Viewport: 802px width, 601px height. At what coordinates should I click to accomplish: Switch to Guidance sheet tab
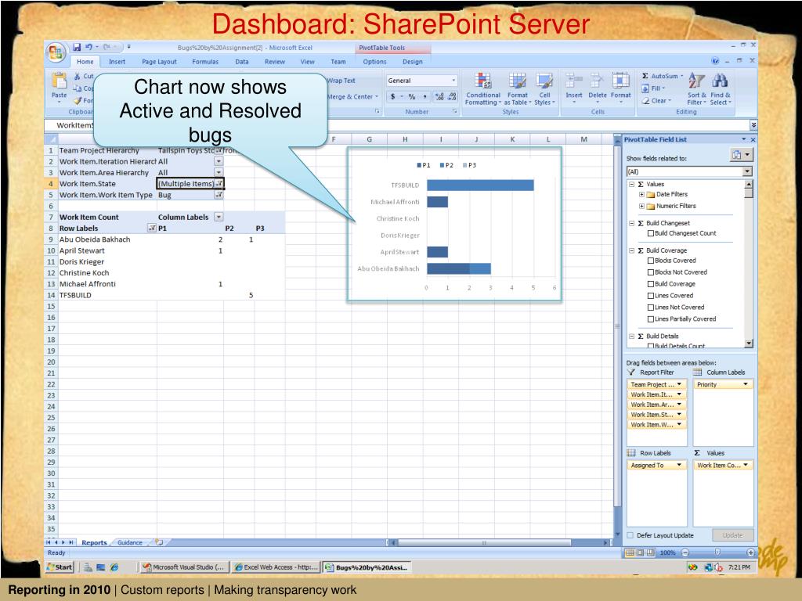130,542
